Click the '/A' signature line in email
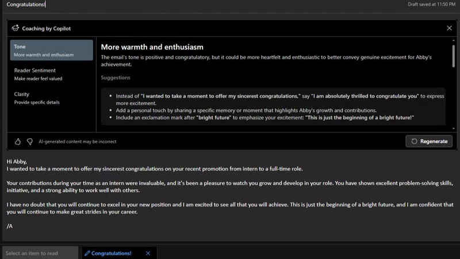 pos(10,227)
